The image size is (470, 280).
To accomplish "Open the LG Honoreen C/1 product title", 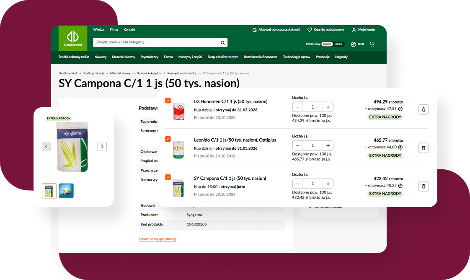I will [x=230, y=101].
